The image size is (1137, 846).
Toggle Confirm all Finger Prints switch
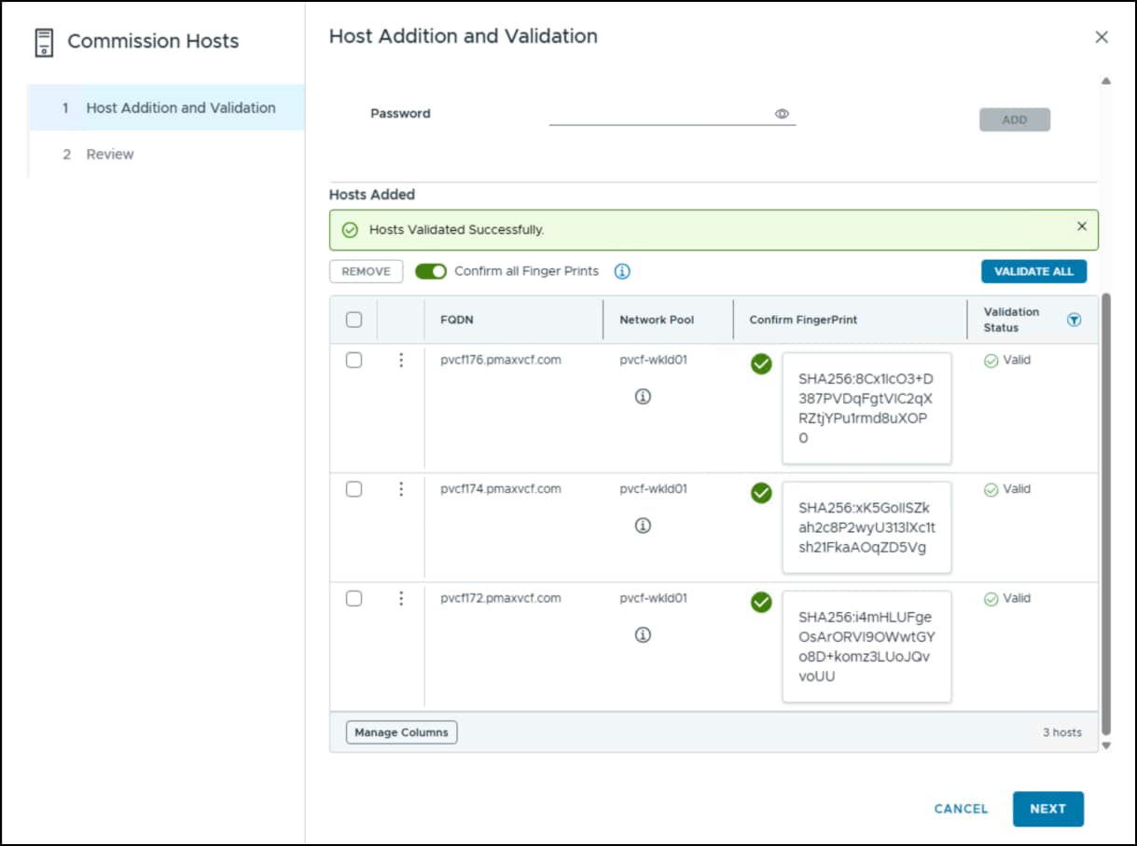point(431,271)
